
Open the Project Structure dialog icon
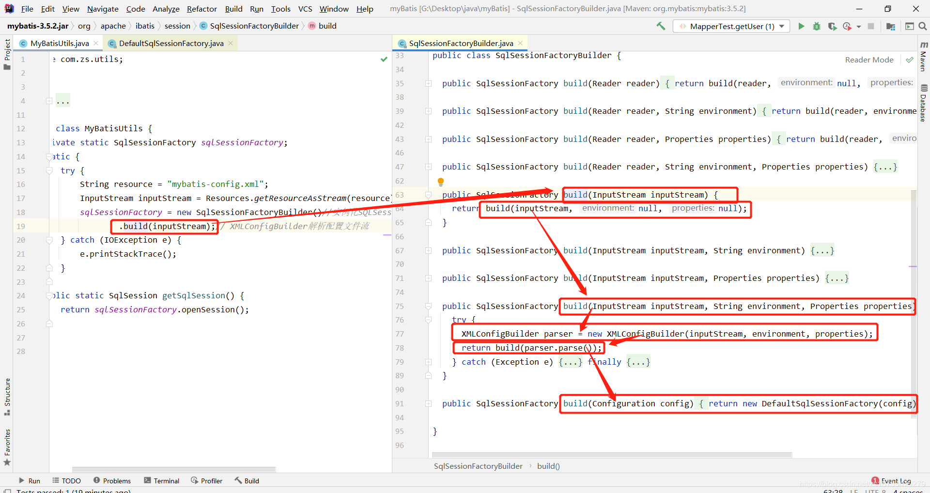[890, 26]
